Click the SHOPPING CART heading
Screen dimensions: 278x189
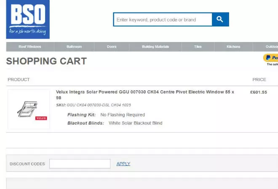tap(46, 61)
